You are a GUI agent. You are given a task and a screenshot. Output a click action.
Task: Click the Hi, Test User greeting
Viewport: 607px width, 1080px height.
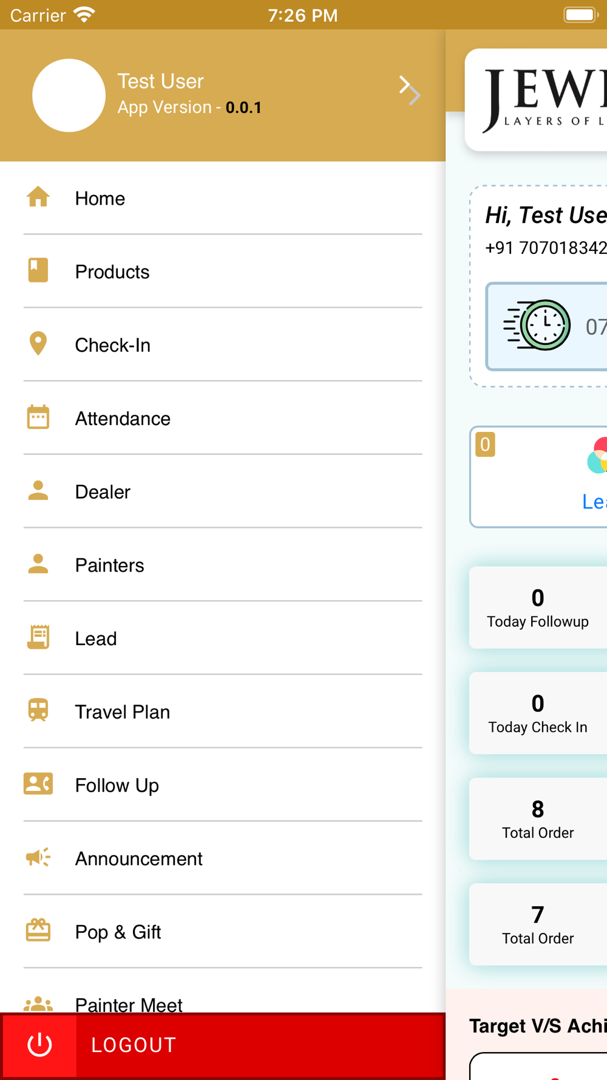tap(546, 215)
